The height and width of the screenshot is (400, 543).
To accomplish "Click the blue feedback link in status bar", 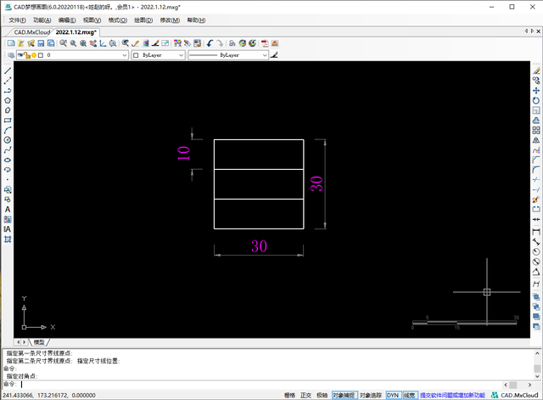I will (x=452, y=395).
